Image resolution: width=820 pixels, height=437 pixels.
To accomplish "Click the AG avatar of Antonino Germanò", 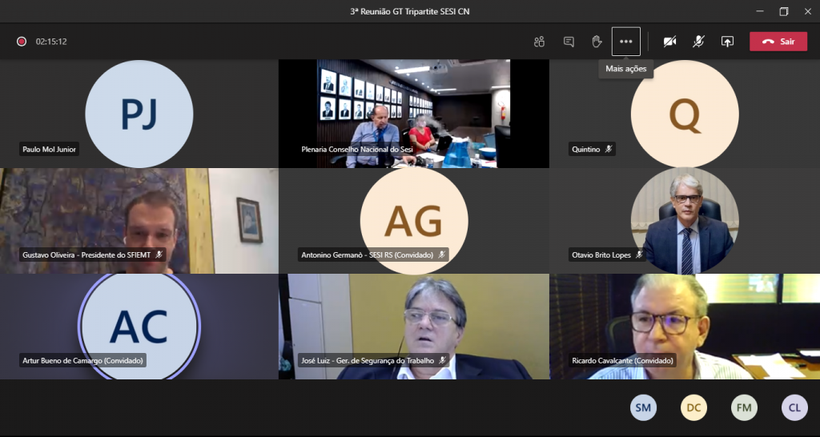I will pyautogui.click(x=414, y=221).
